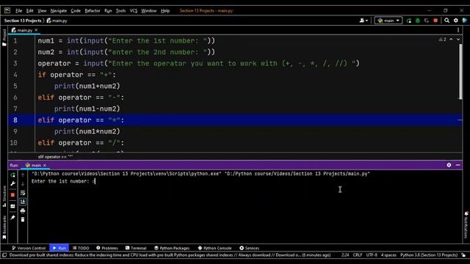The height and width of the screenshot is (264, 470).
Task: Click Section 13 Projects breadcrumb
Action: click(x=23, y=21)
